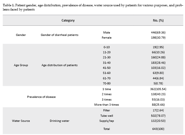Select the "Tube well" entry
The height and width of the screenshot is (135, 185).
107,116
